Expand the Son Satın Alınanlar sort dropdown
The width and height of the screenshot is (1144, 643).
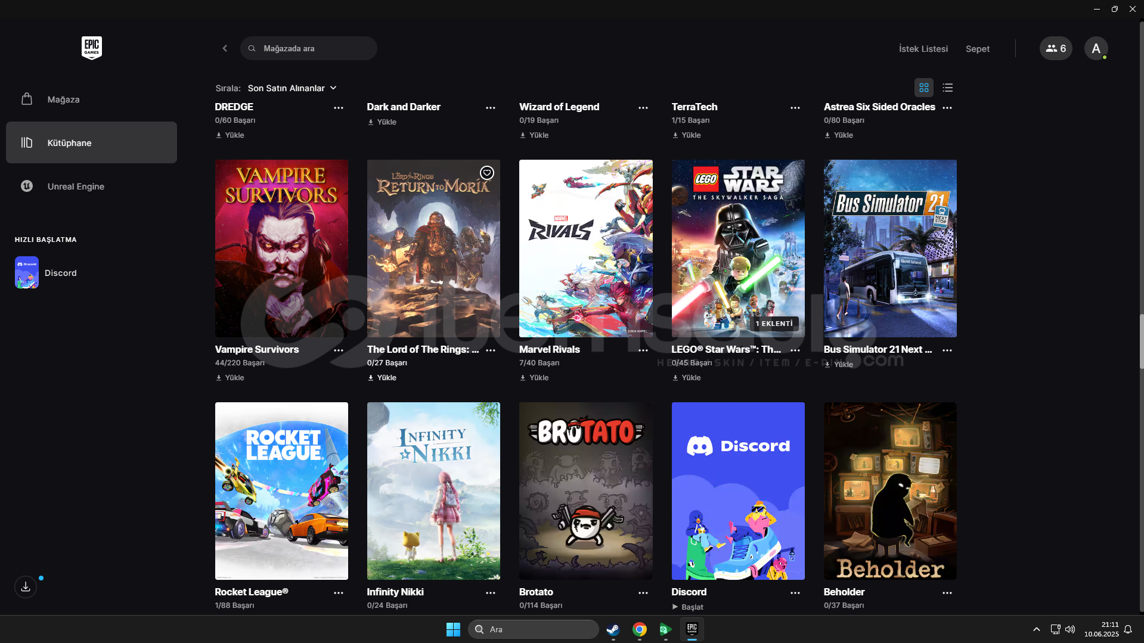click(x=292, y=88)
